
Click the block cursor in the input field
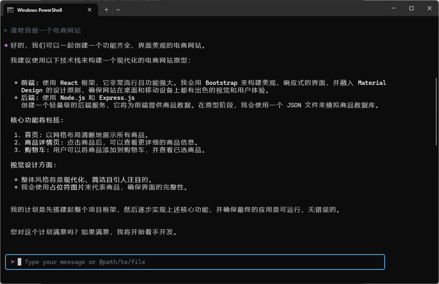coord(19,262)
